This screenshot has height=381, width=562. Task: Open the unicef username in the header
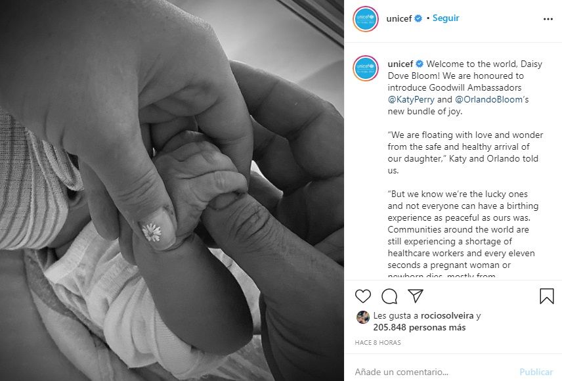point(399,18)
